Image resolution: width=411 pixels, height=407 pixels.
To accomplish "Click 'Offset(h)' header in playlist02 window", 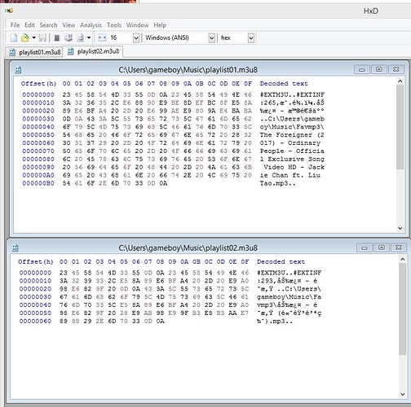I will 36,262.
